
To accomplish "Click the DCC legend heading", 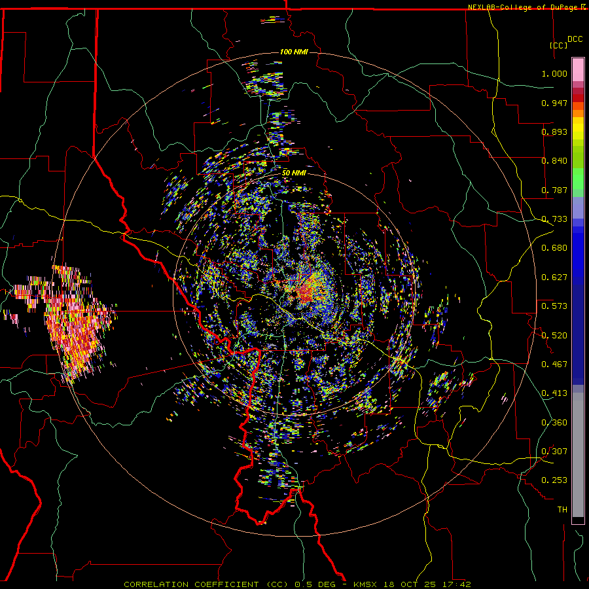I will point(575,39).
